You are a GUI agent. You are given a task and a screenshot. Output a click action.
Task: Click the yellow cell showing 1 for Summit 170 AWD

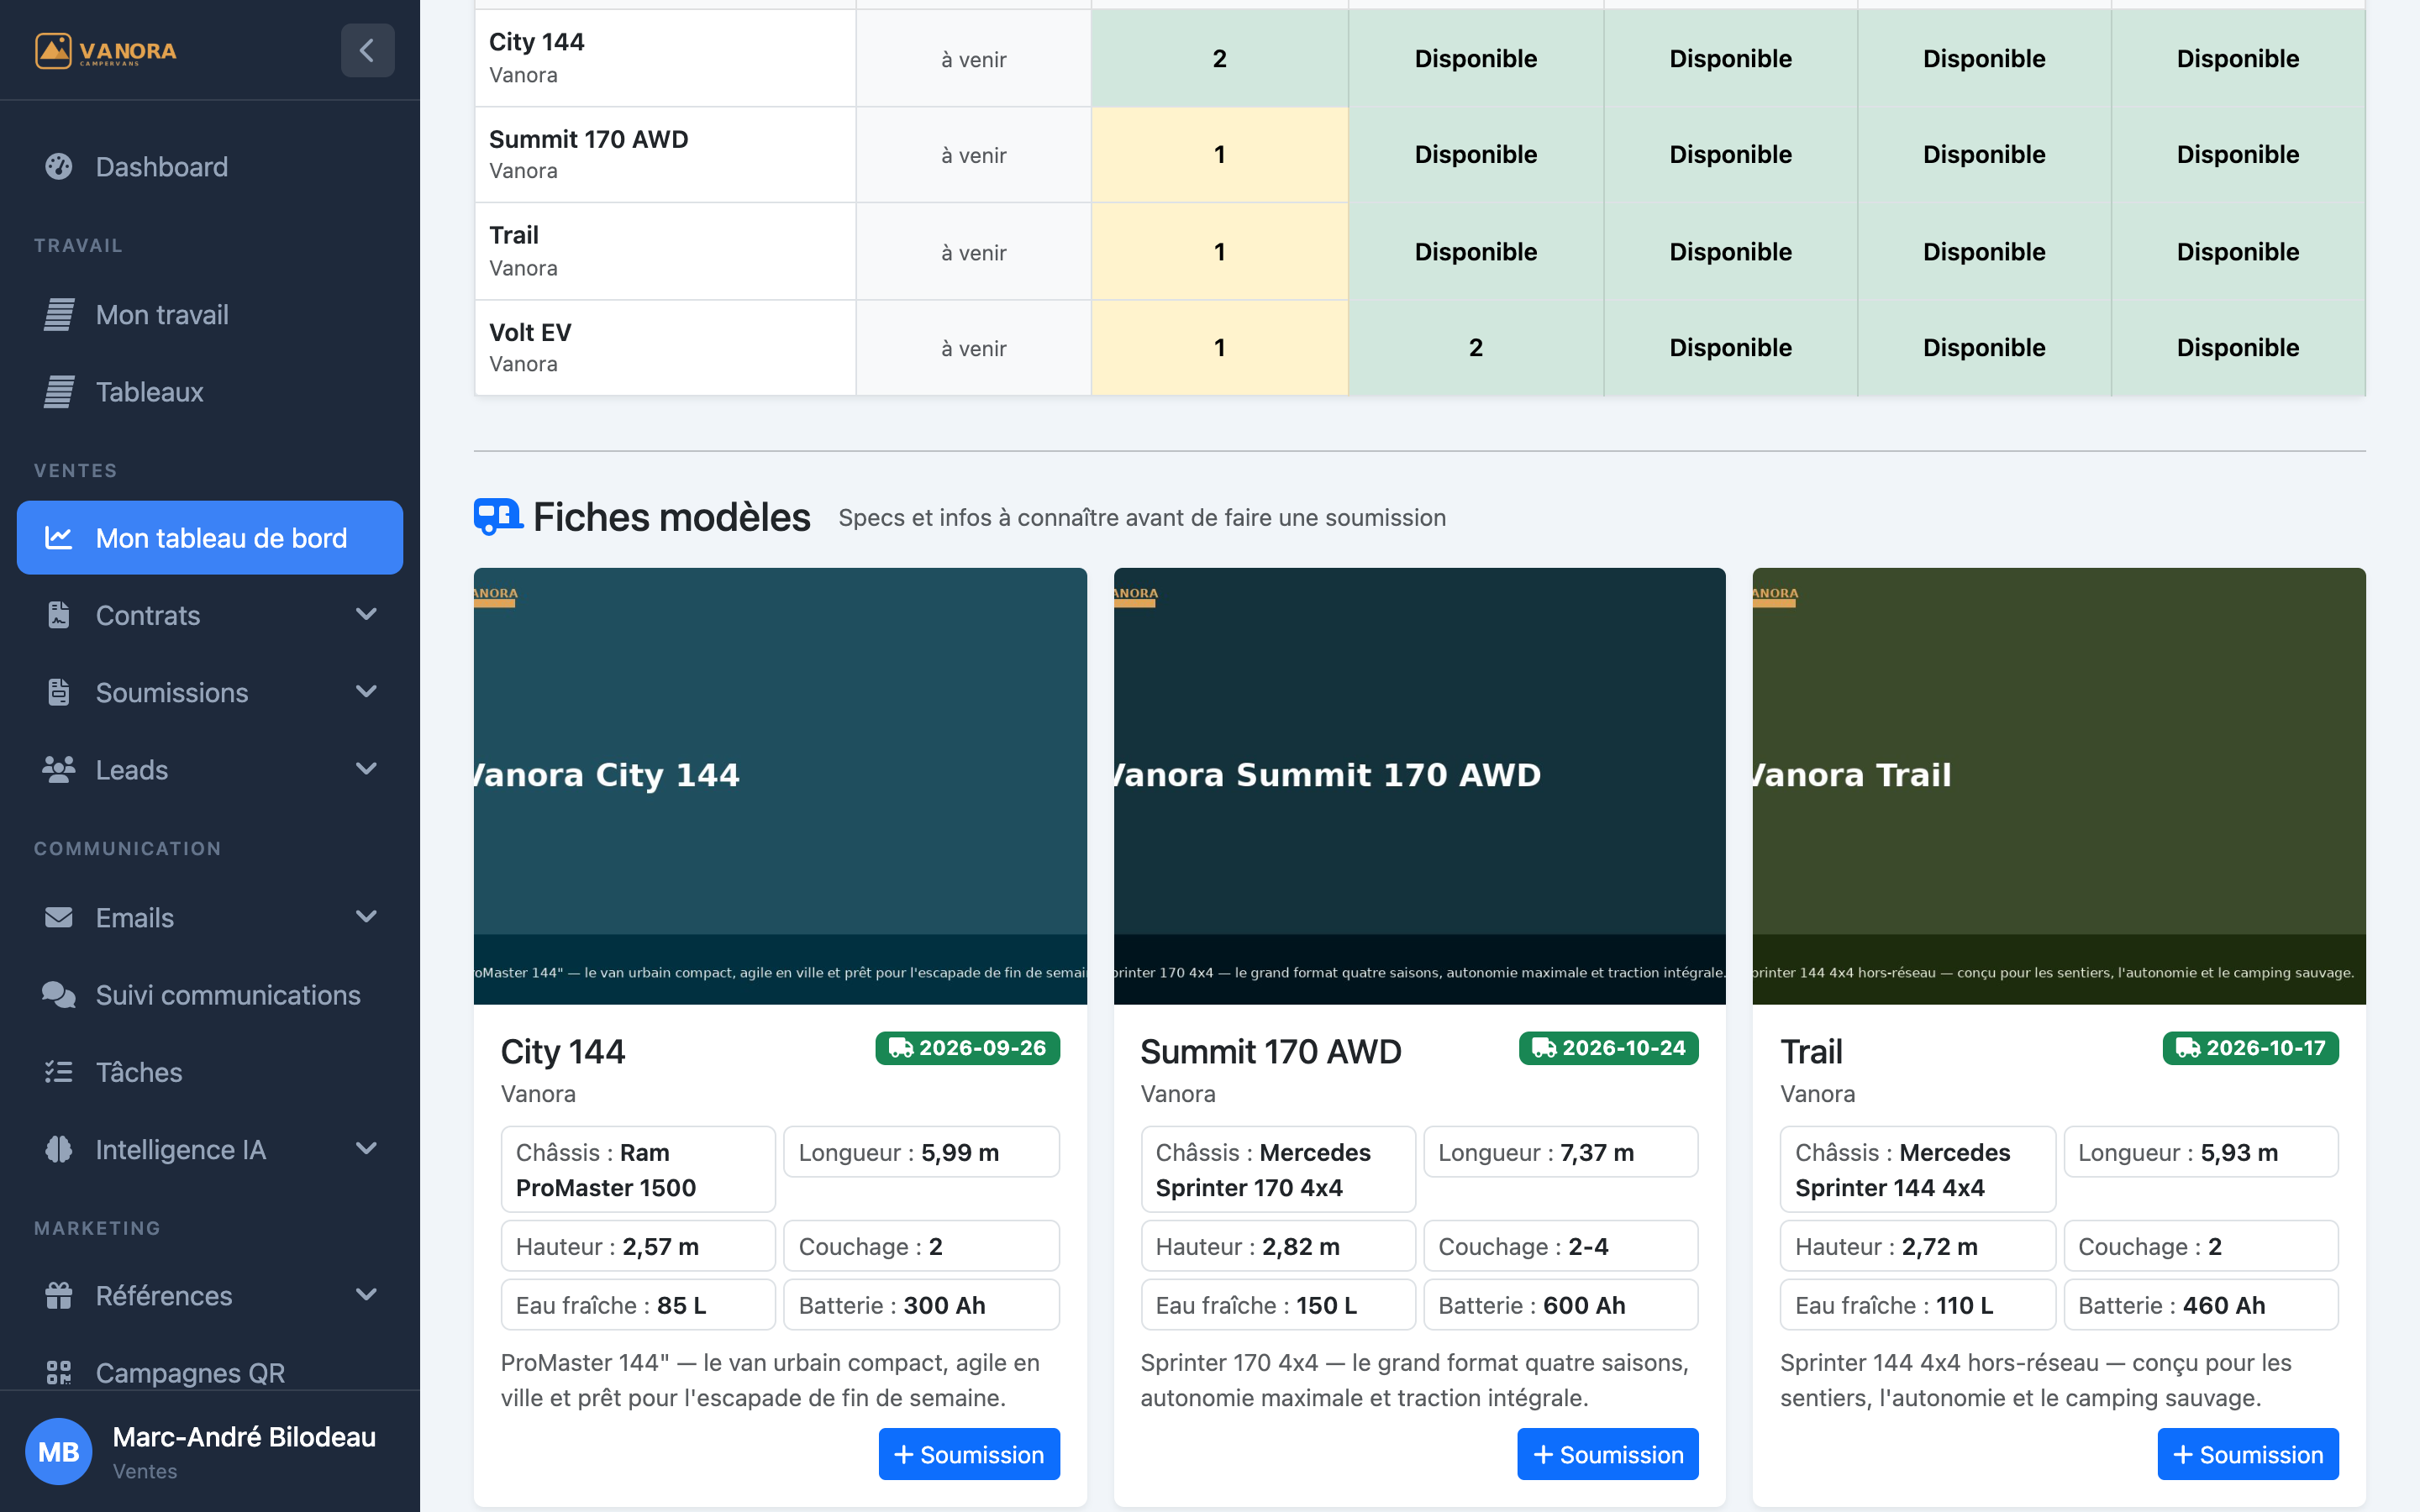point(1220,155)
